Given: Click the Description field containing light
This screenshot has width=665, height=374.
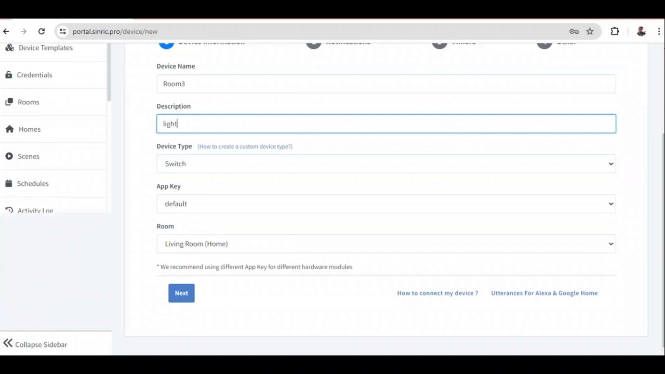Looking at the screenshot, I should (386, 124).
